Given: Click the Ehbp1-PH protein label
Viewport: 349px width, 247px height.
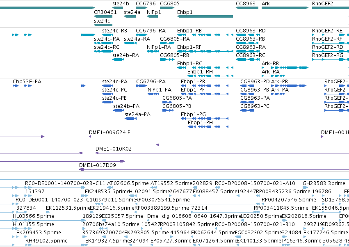Looking at the screenshot, I should 200,123.
